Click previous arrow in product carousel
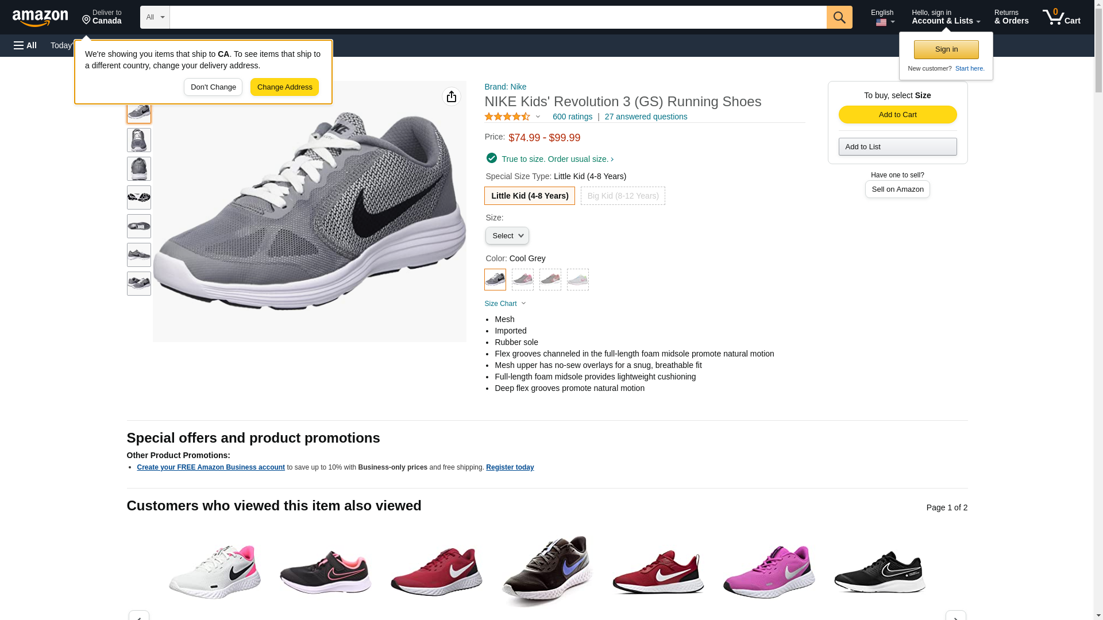 pos(139,615)
